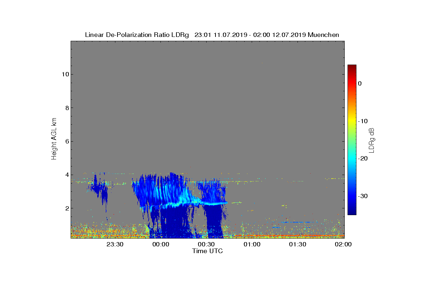This screenshot has width=426, height=284.
Task: Click the '02:00' time tick label
Action: coord(343,245)
